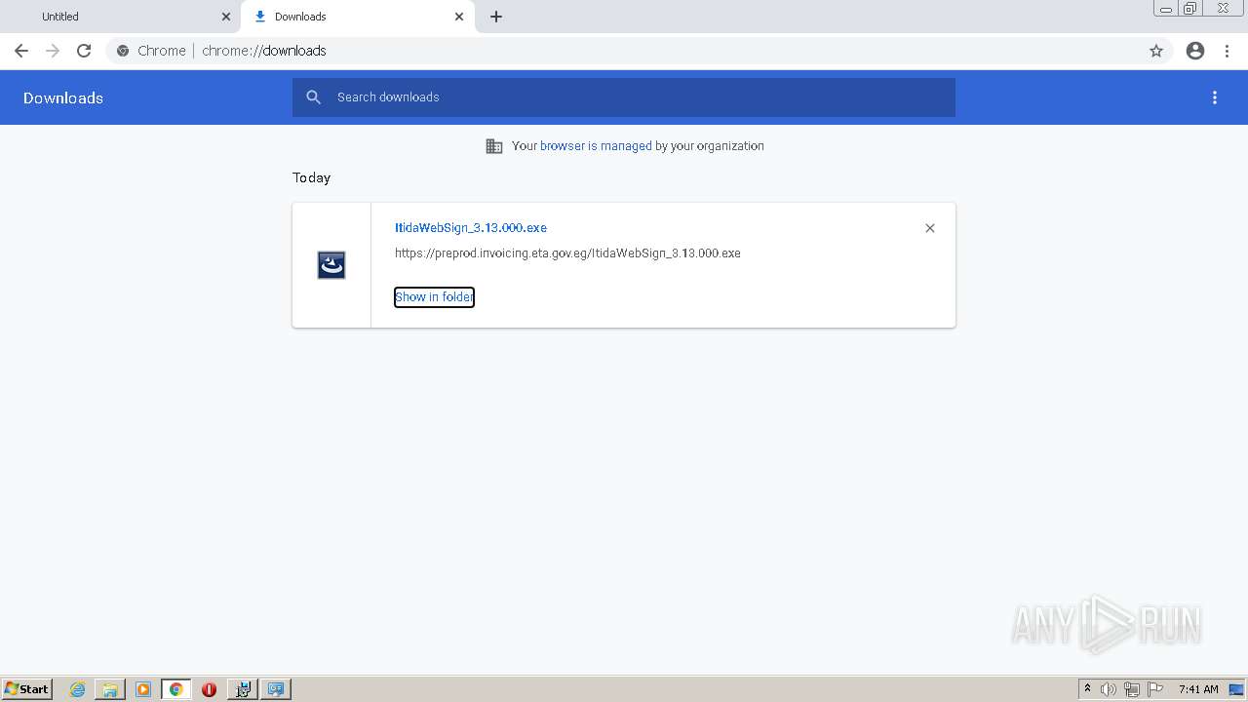
Task: Reload the Downloads page
Action: point(84,51)
